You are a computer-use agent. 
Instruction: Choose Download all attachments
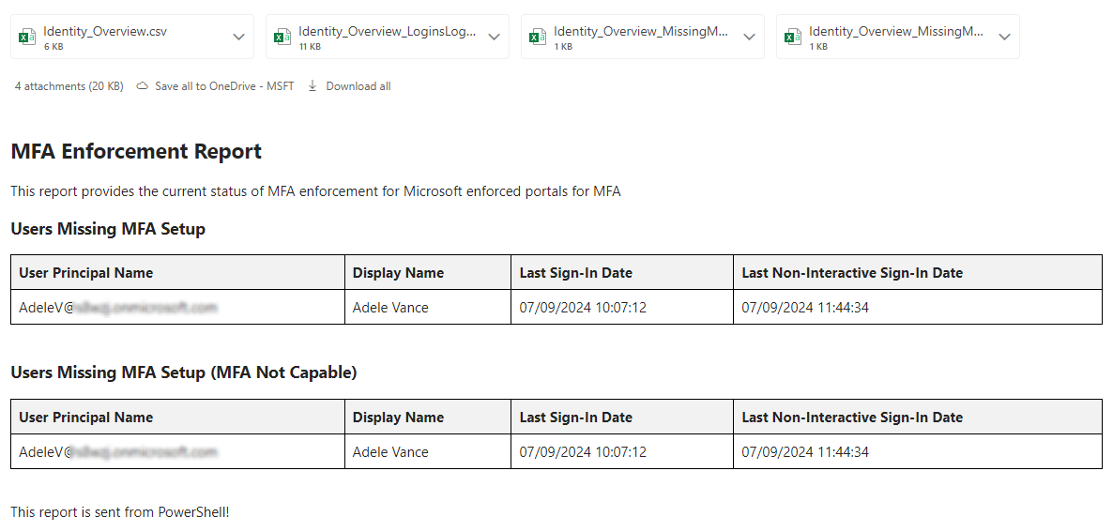coord(358,86)
